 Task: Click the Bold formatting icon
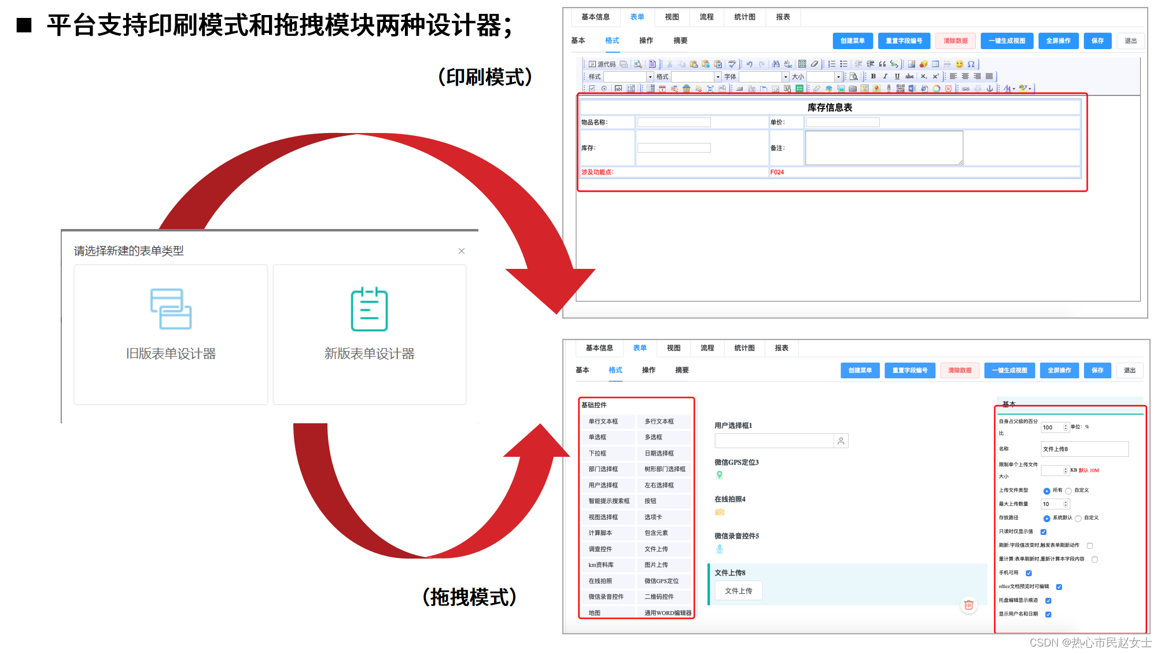pyautogui.click(x=873, y=76)
